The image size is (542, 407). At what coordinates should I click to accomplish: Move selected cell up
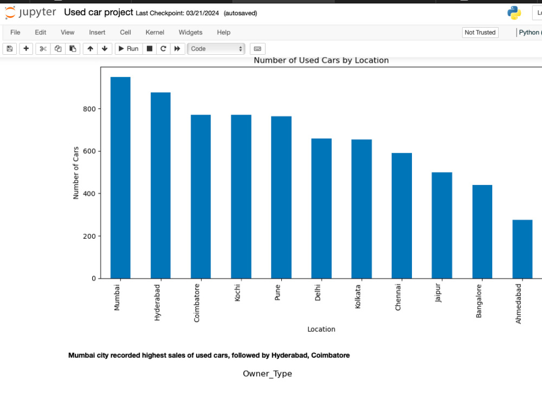[x=90, y=49]
